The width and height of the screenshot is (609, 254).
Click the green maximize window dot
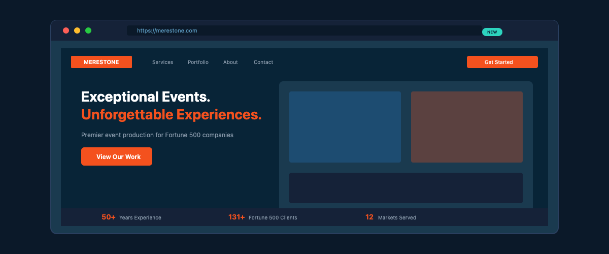coord(88,30)
